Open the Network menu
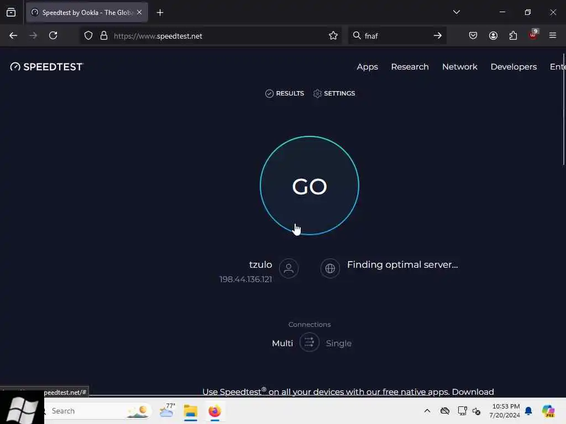The height and width of the screenshot is (424, 566). click(459, 67)
